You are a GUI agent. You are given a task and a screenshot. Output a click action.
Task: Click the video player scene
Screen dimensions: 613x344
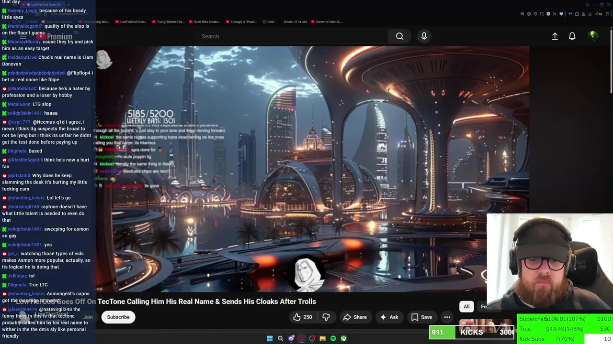tap(312, 168)
